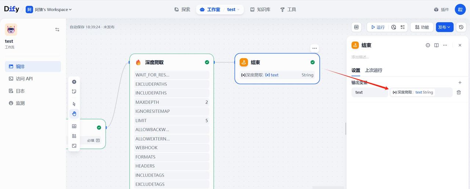The image size is (470, 189).
Task: Open the run history clock icon
Action: click(394, 27)
